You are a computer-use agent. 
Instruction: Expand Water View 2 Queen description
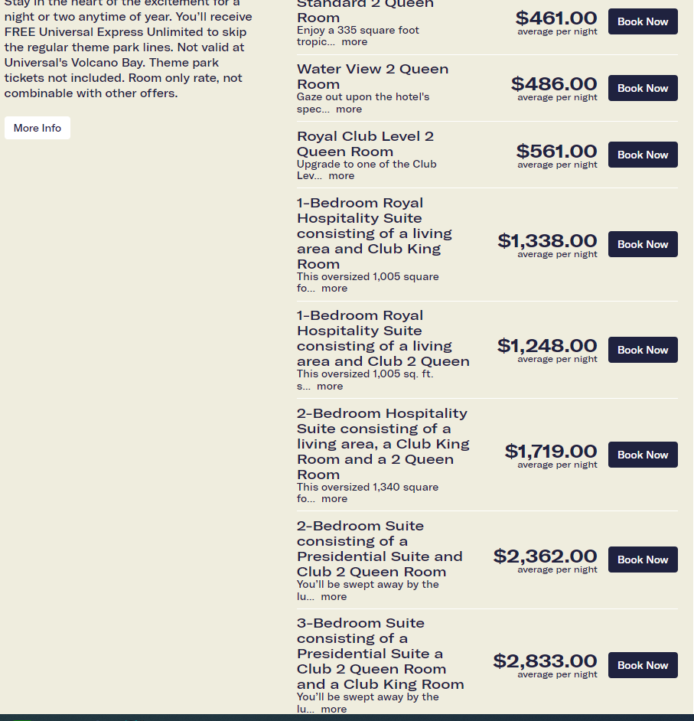(349, 109)
